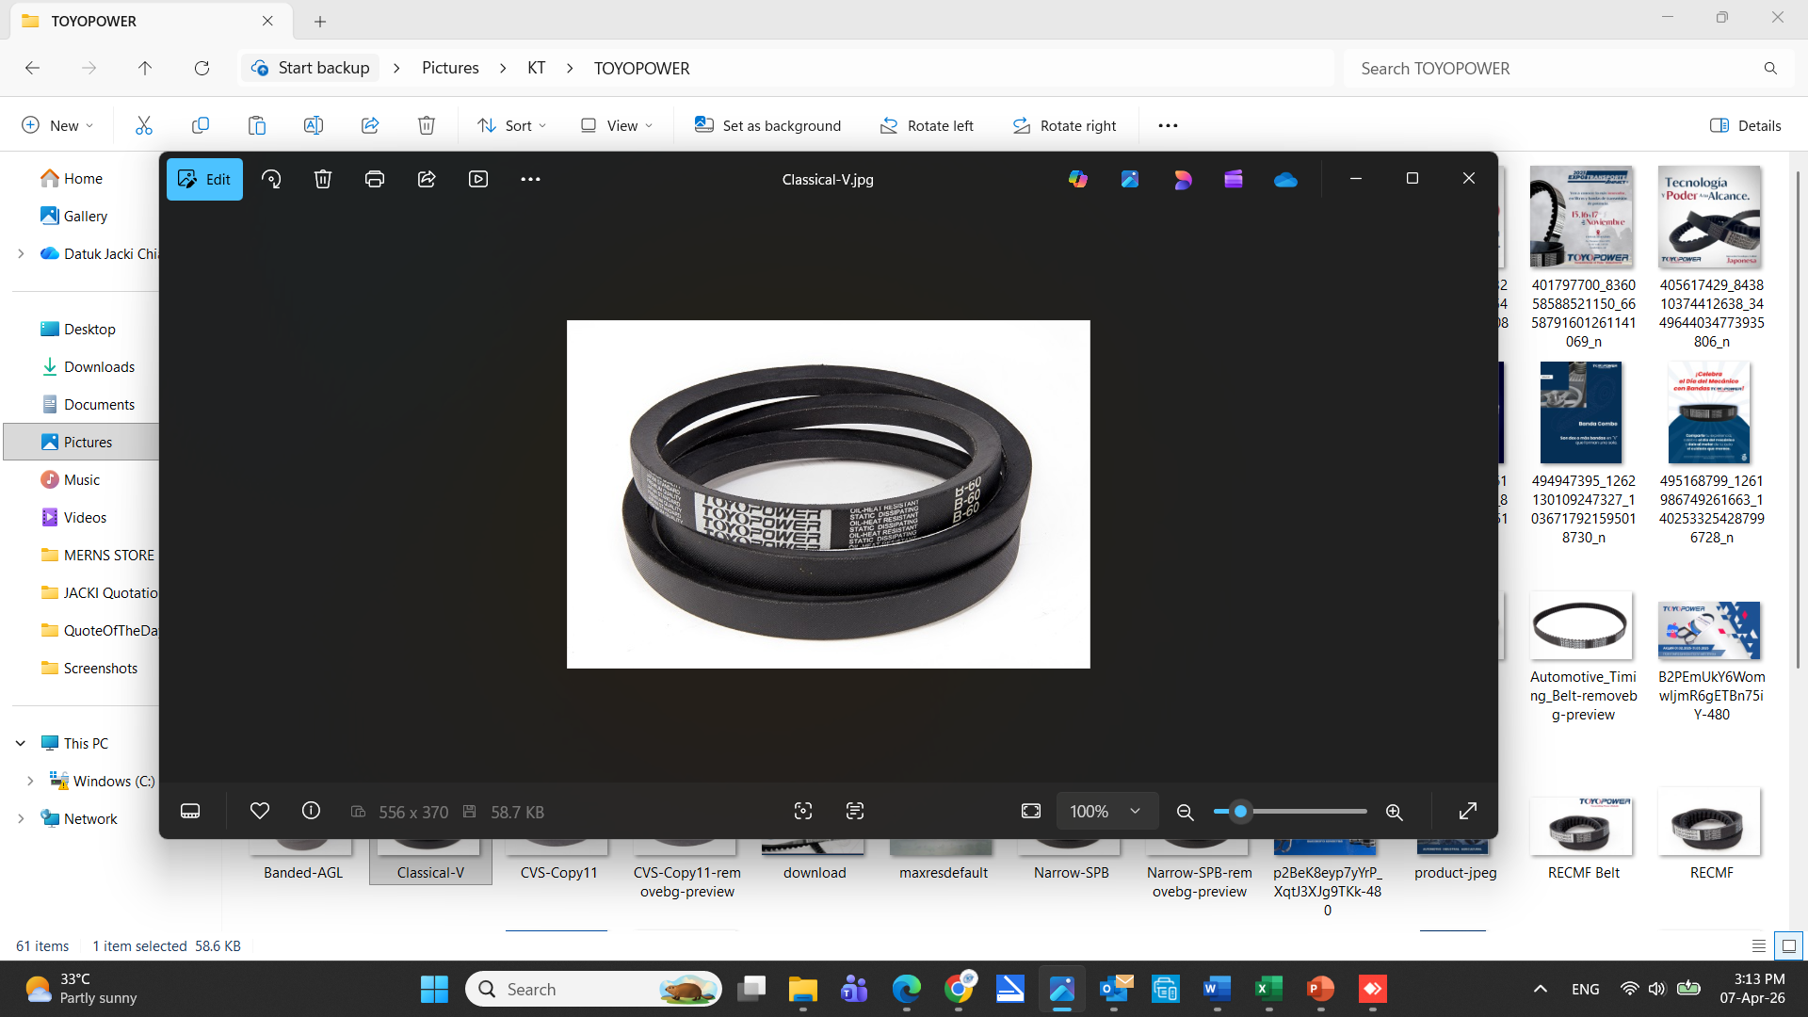Navigate to Pictures breadcrumb
Viewport: 1808px width, 1017px height.
[x=450, y=68]
